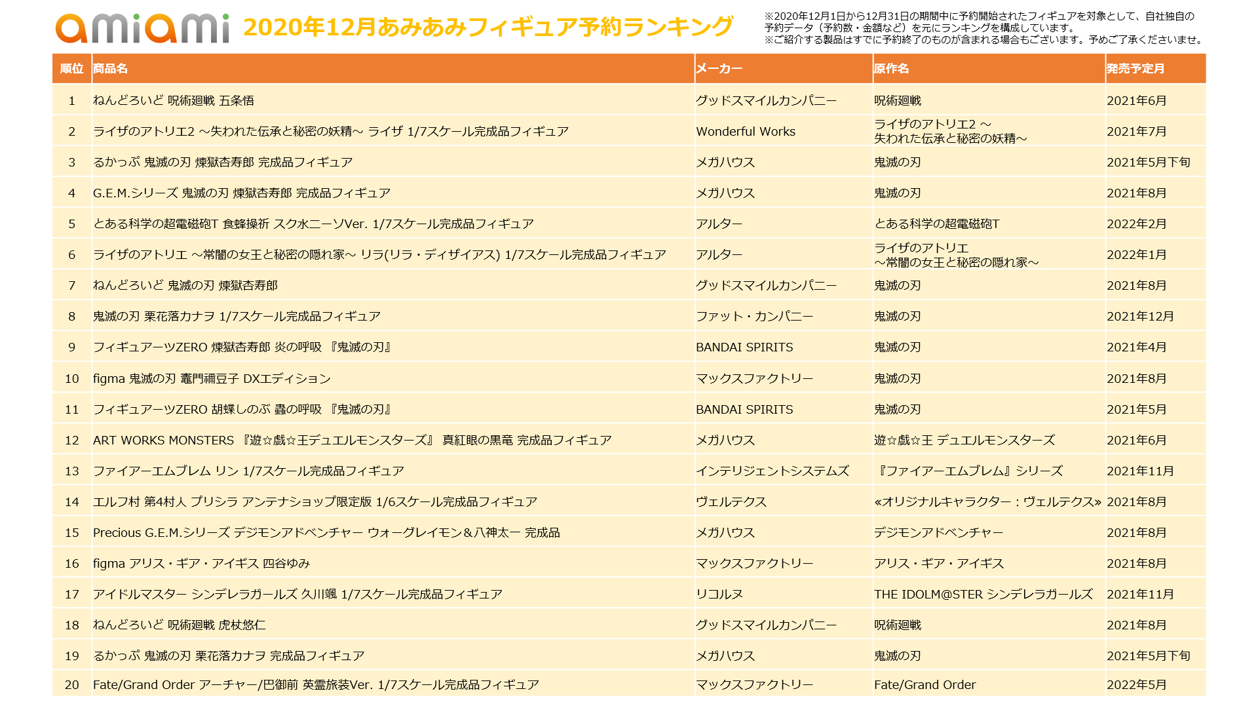Select Precious G.E.M. ウォーグレイモン＆八神太一 product
1258x708 pixels.
pos(326,532)
